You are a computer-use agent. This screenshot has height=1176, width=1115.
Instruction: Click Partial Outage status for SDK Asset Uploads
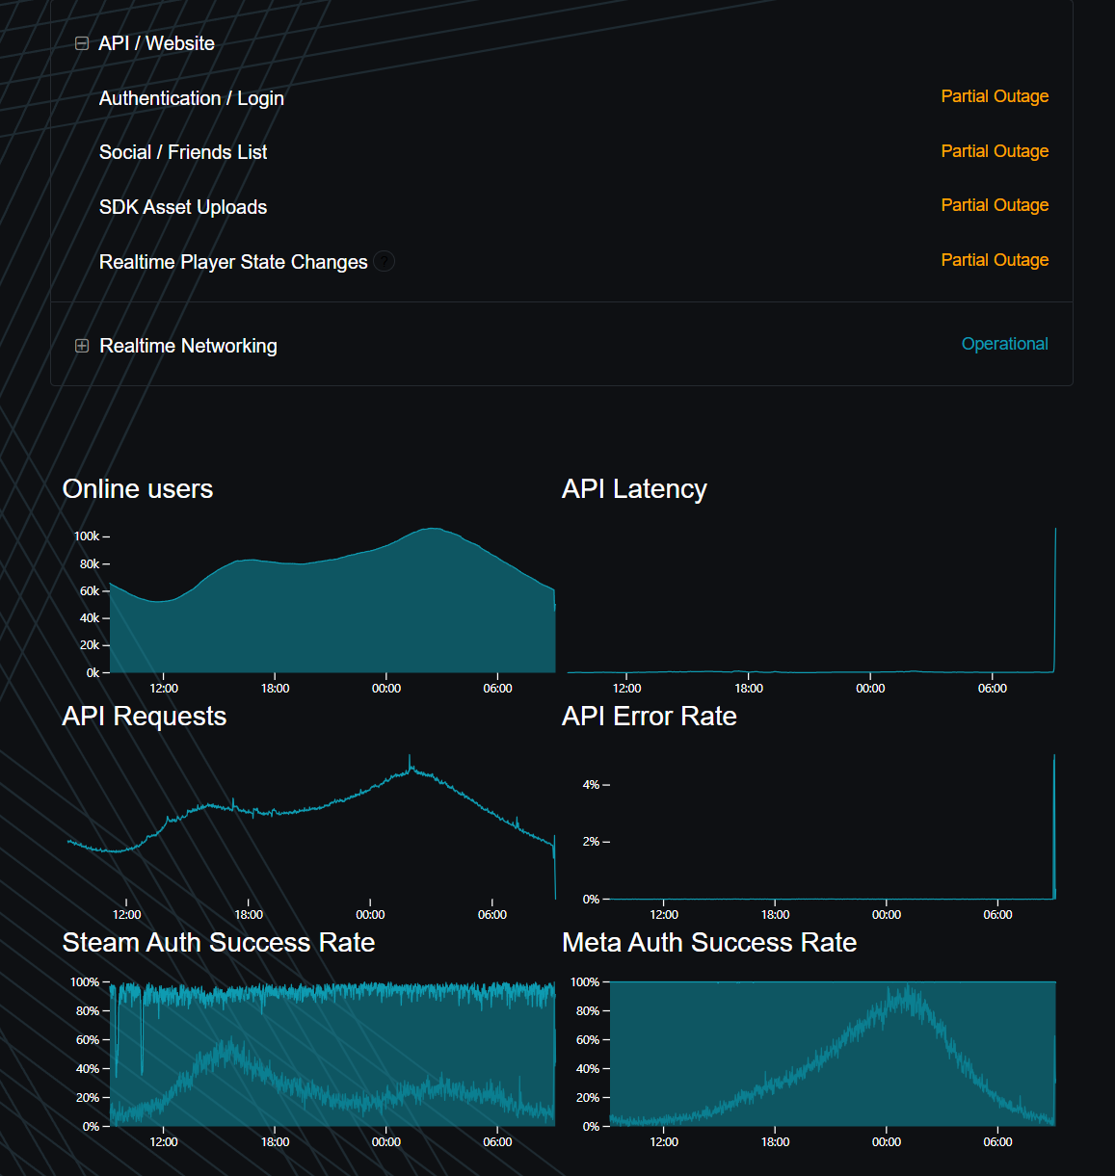[x=995, y=205]
